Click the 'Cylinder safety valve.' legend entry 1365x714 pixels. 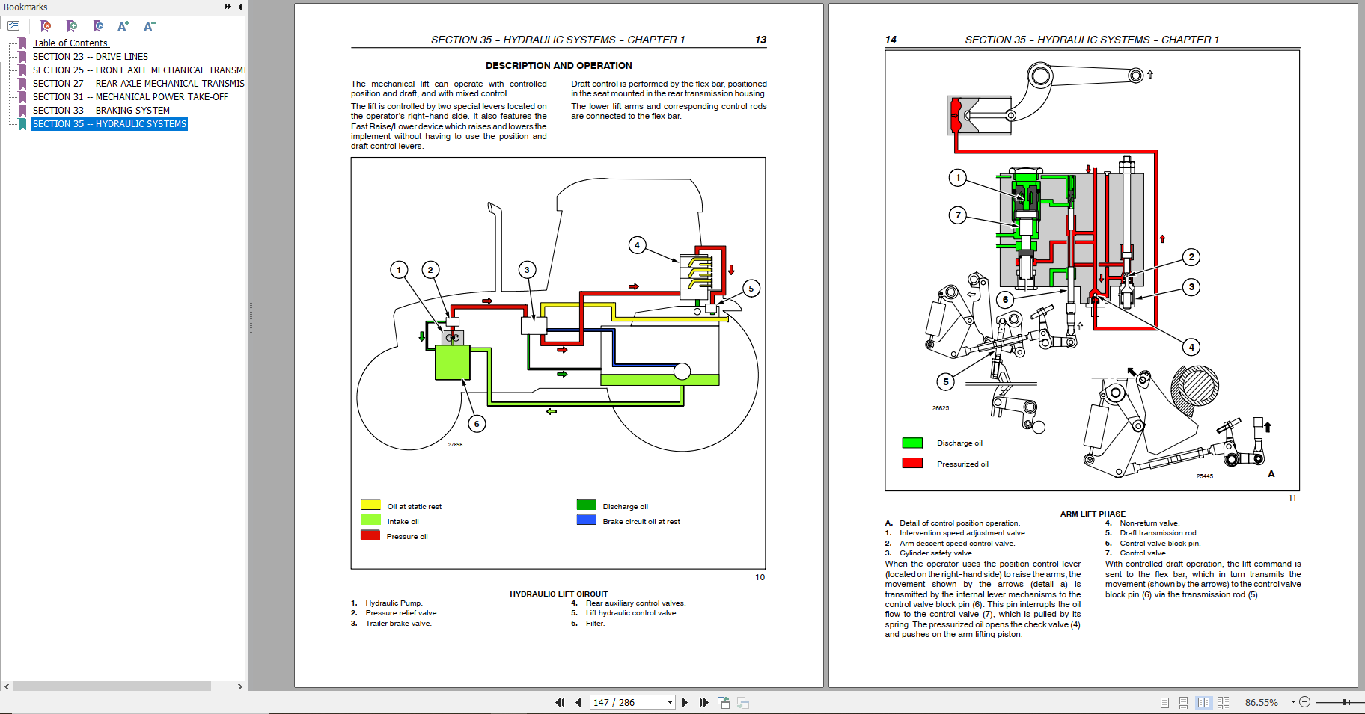[936, 553]
